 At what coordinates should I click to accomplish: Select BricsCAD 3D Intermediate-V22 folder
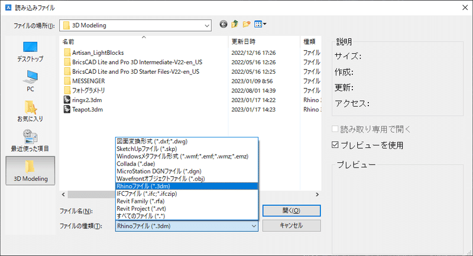(x=133, y=62)
